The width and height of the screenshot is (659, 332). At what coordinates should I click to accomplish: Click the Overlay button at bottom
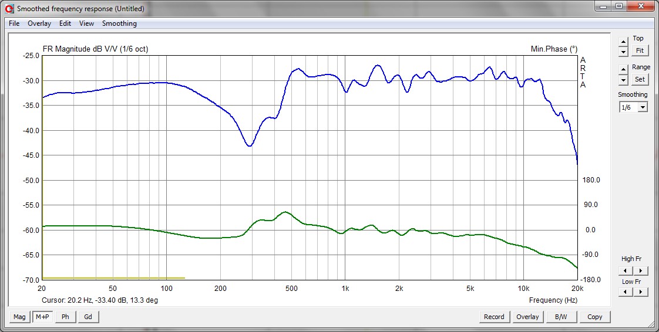pos(527,317)
